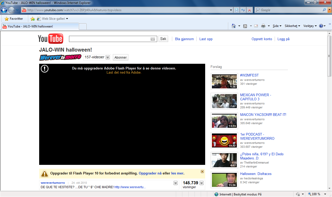Click the Oppgrader nå link
The image size is (332, 197).
[x=150, y=173]
